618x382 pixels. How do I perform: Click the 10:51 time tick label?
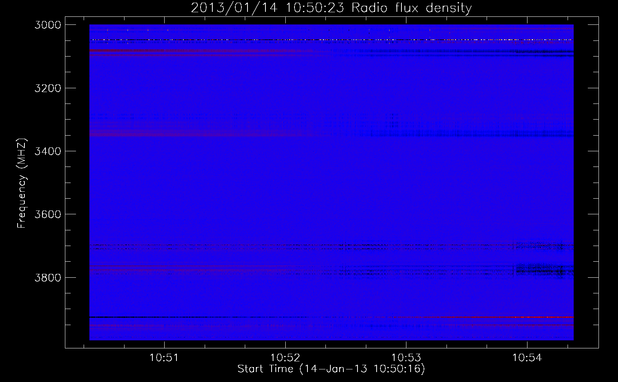pyautogui.click(x=164, y=358)
